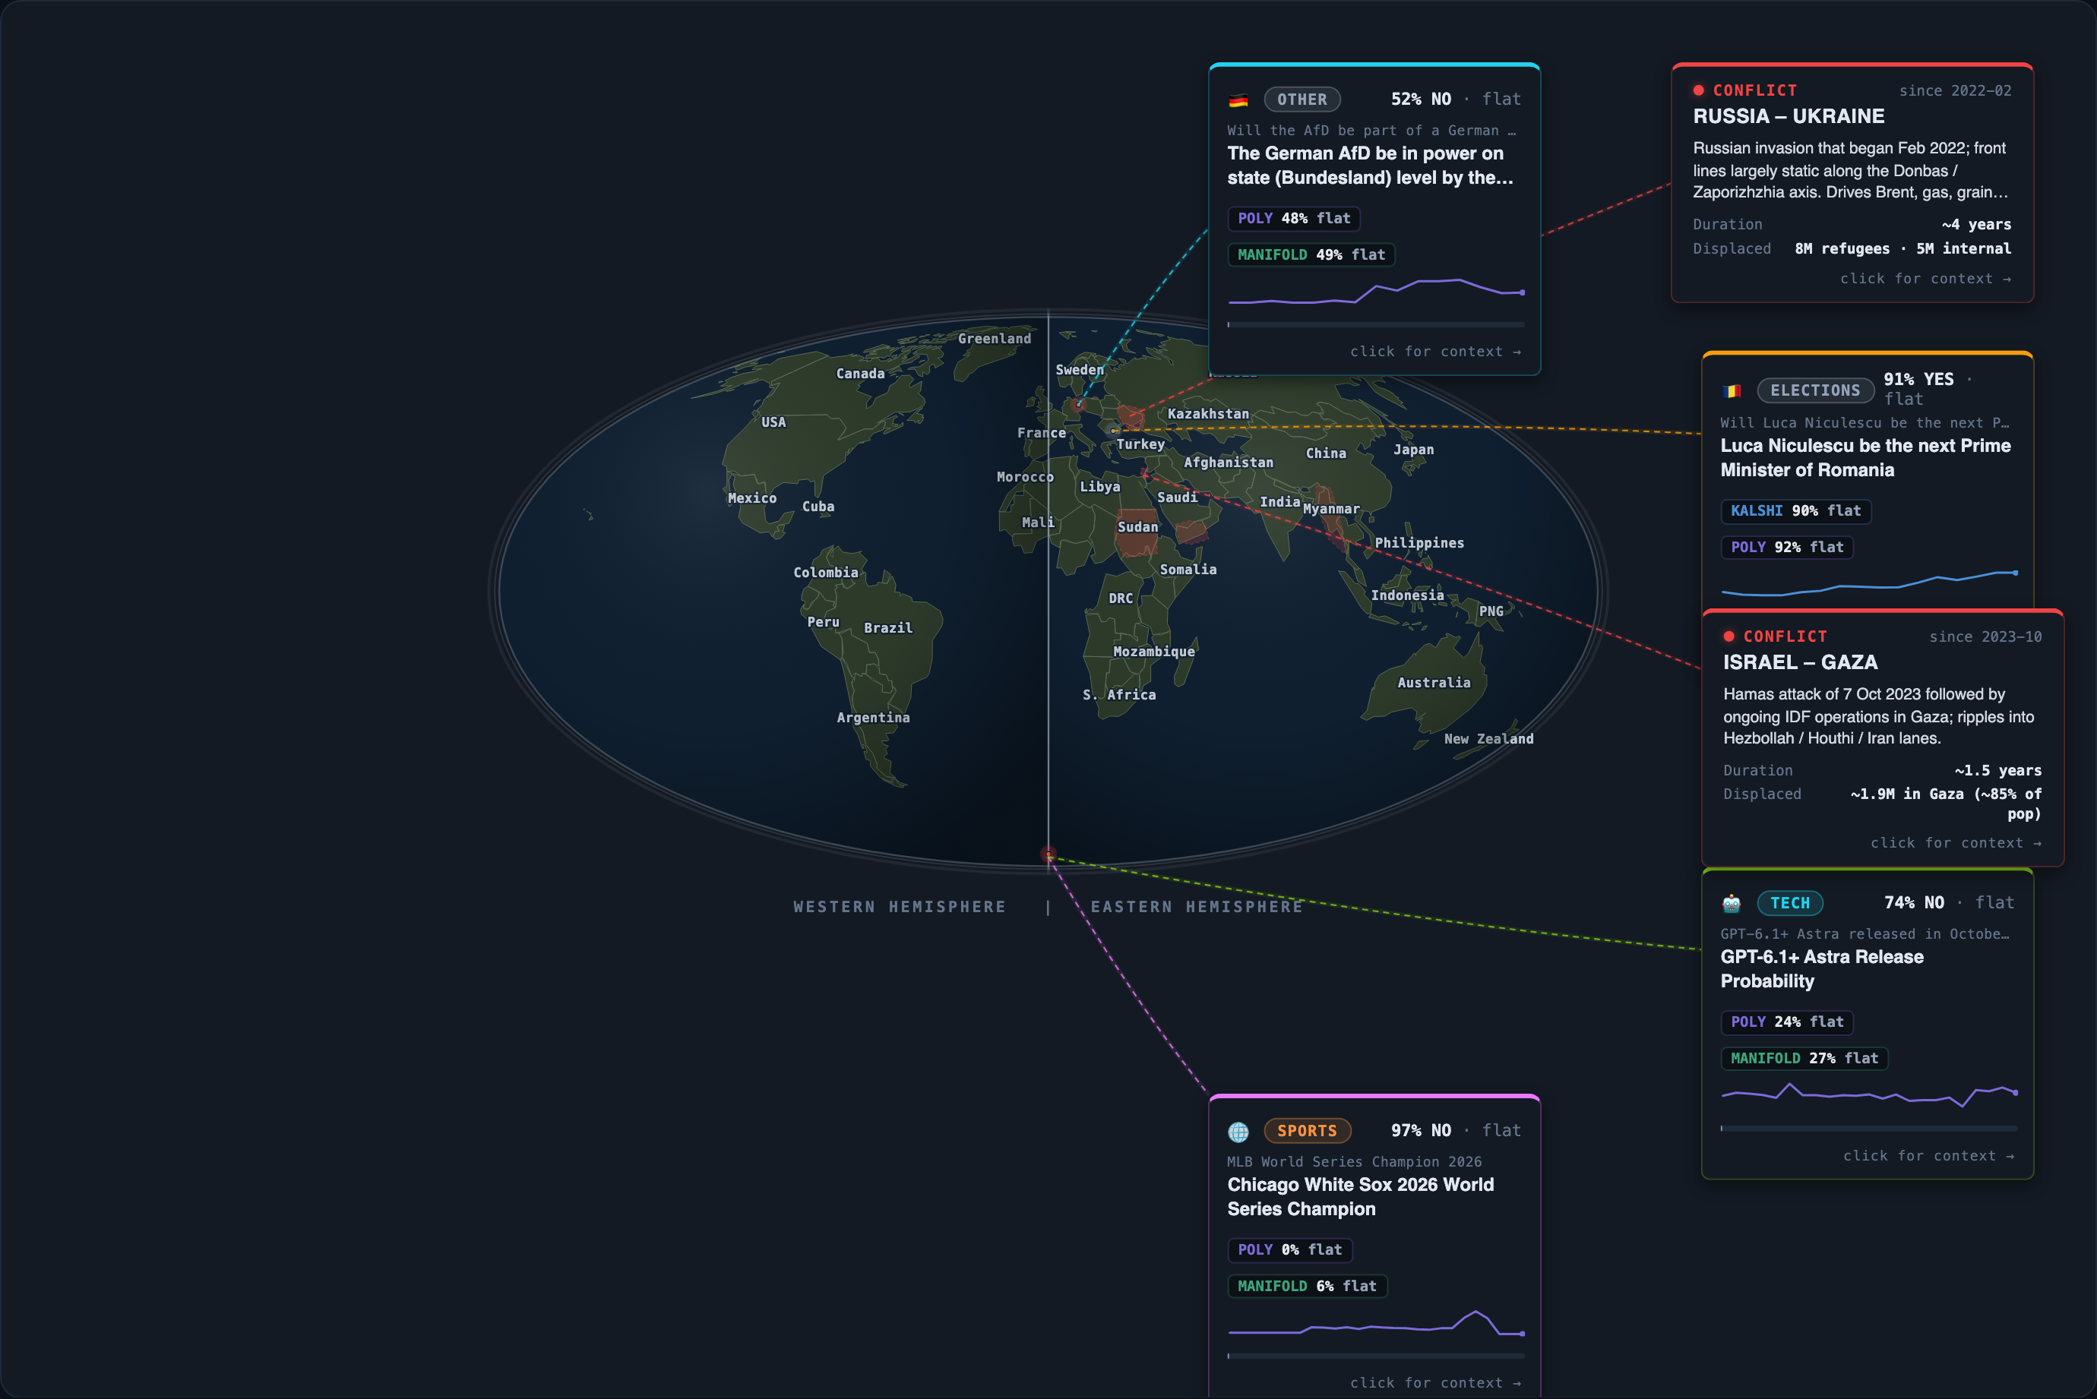Open context link on Russia–Ukraine card
The height and width of the screenshot is (1399, 2097).
tap(1926, 279)
